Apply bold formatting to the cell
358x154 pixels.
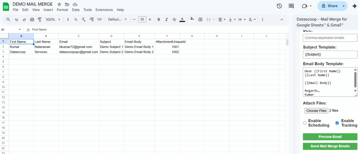click(x=158, y=19)
